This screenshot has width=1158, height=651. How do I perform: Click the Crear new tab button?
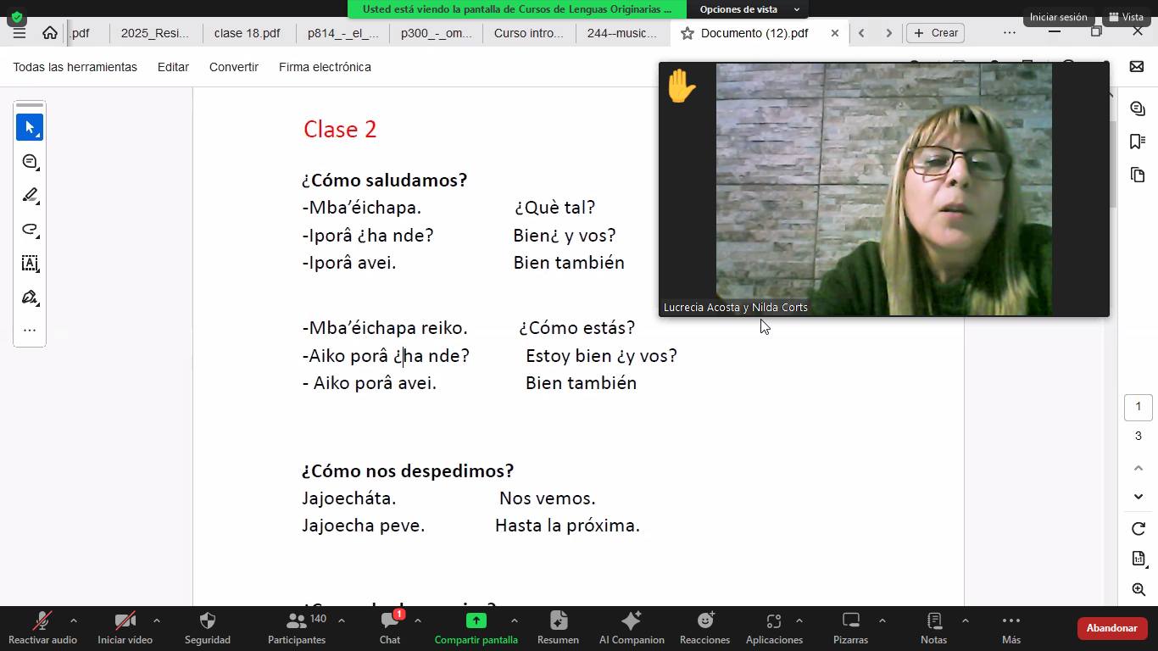[x=936, y=33]
